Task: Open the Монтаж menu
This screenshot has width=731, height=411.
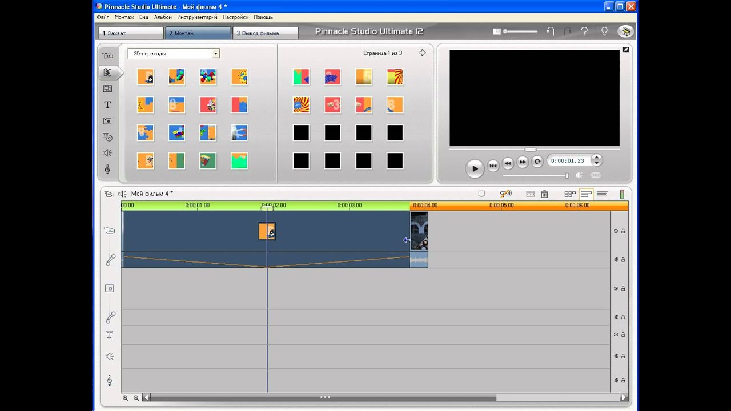Action: coord(124,17)
